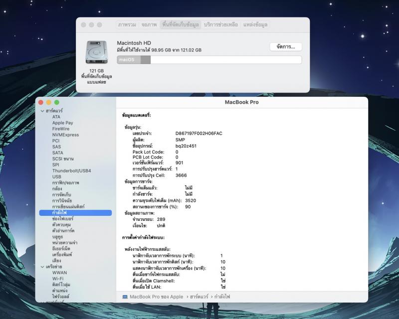
Task: Select Thunderbolt/USB4 in the hardware list
Action: tap(71, 170)
